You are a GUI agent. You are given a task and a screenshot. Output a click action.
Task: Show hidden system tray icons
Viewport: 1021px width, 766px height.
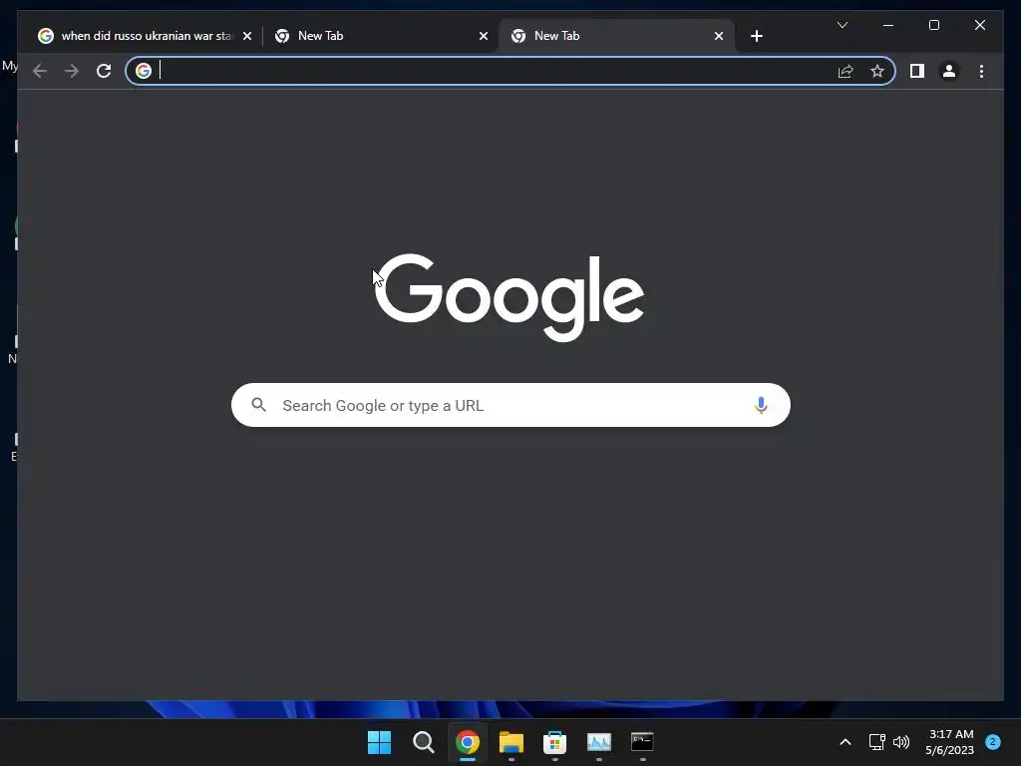tap(846, 742)
